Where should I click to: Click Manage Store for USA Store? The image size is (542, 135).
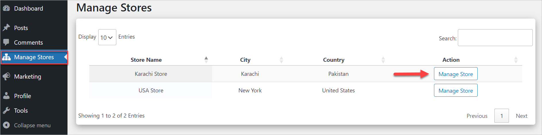pos(456,90)
